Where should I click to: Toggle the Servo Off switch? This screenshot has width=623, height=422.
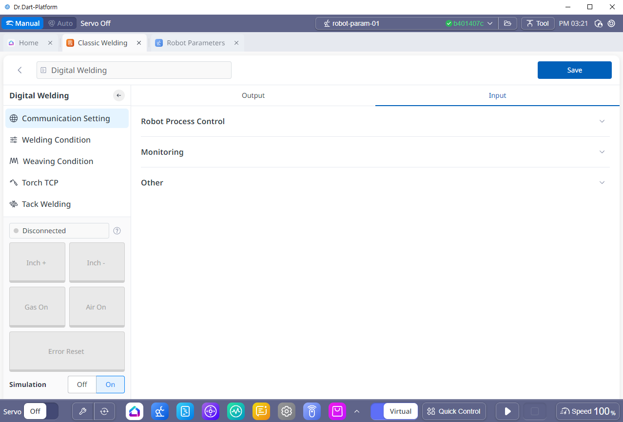pos(41,411)
